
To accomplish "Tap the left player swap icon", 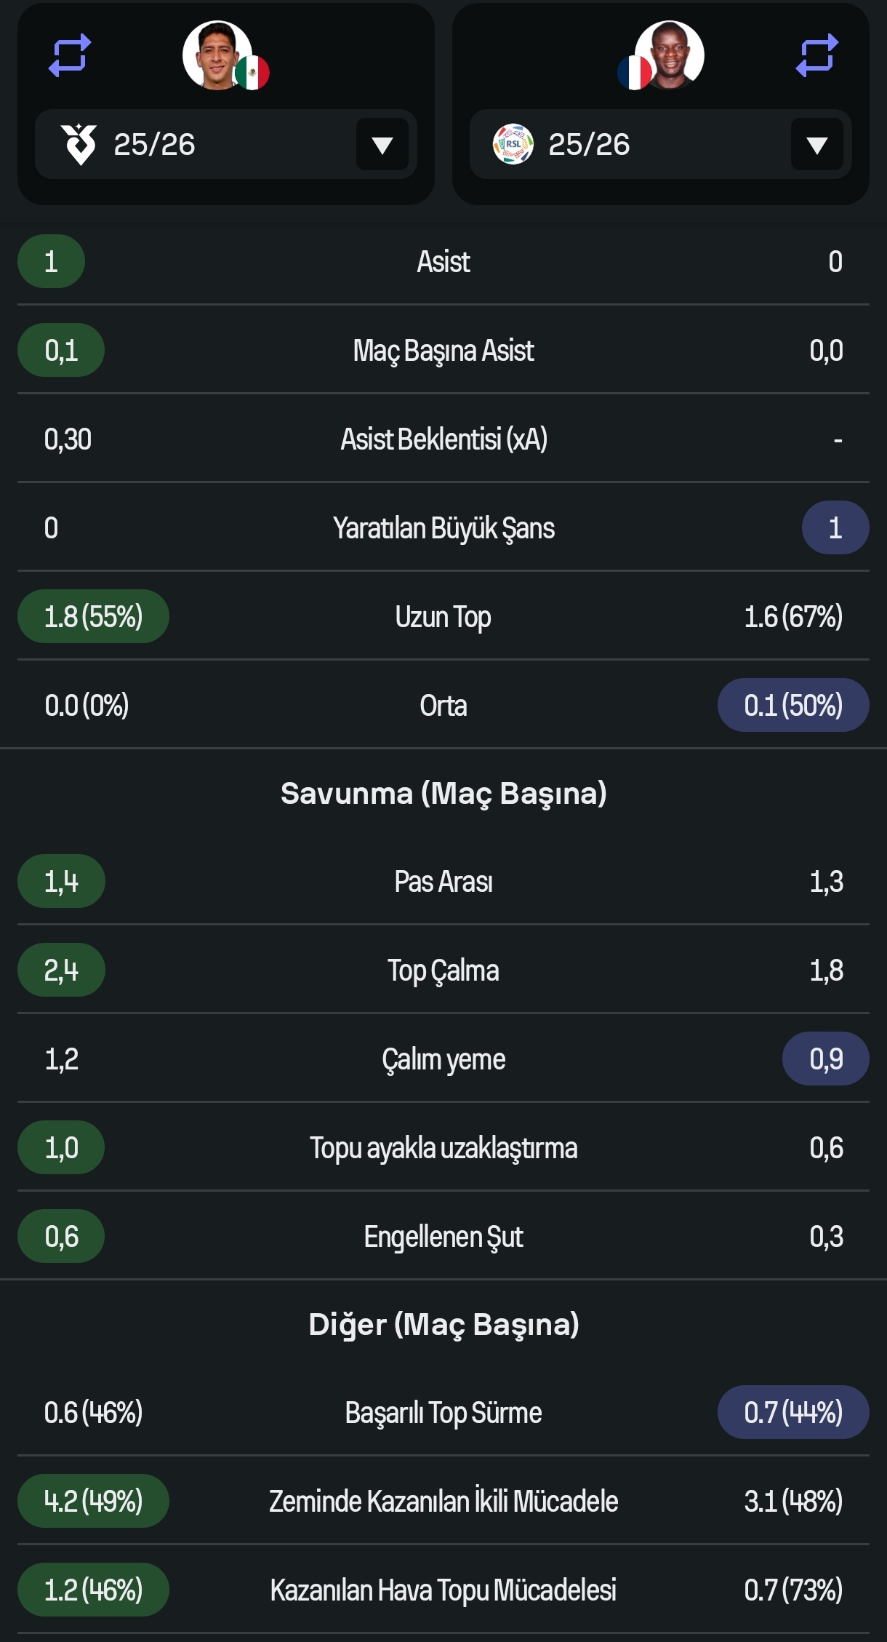I will coord(70,55).
